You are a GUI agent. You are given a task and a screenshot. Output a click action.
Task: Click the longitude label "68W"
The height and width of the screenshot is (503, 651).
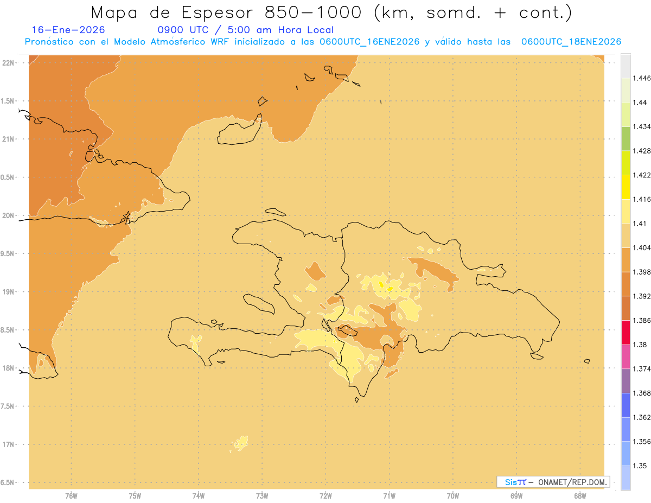tap(579, 495)
